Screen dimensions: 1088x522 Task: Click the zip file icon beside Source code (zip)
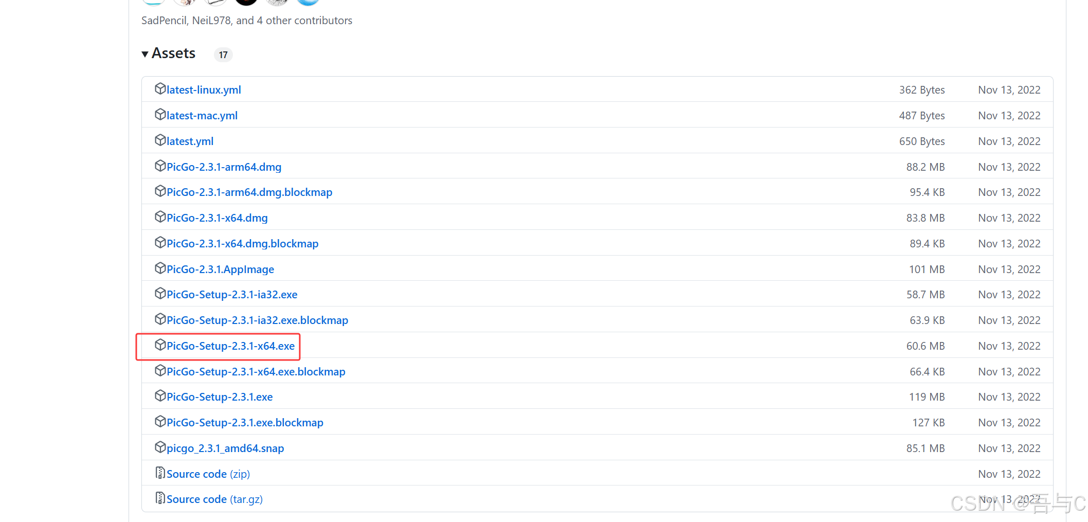point(160,473)
